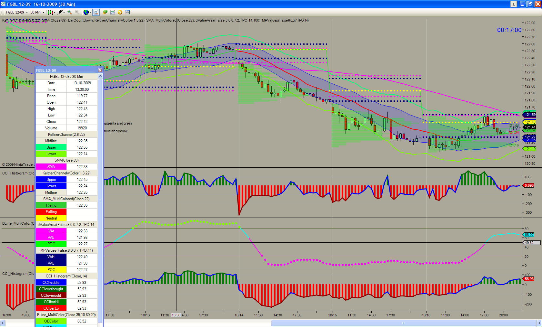Click the lime OBColor cell
This screenshot has width=542, height=327.
tap(51, 321)
